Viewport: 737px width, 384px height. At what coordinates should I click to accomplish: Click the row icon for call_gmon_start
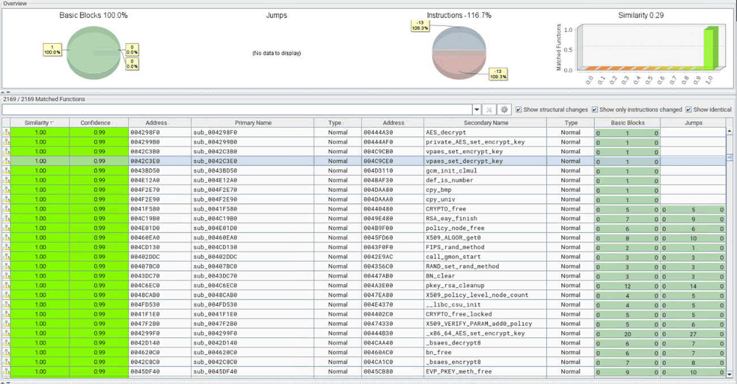(6, 257)
